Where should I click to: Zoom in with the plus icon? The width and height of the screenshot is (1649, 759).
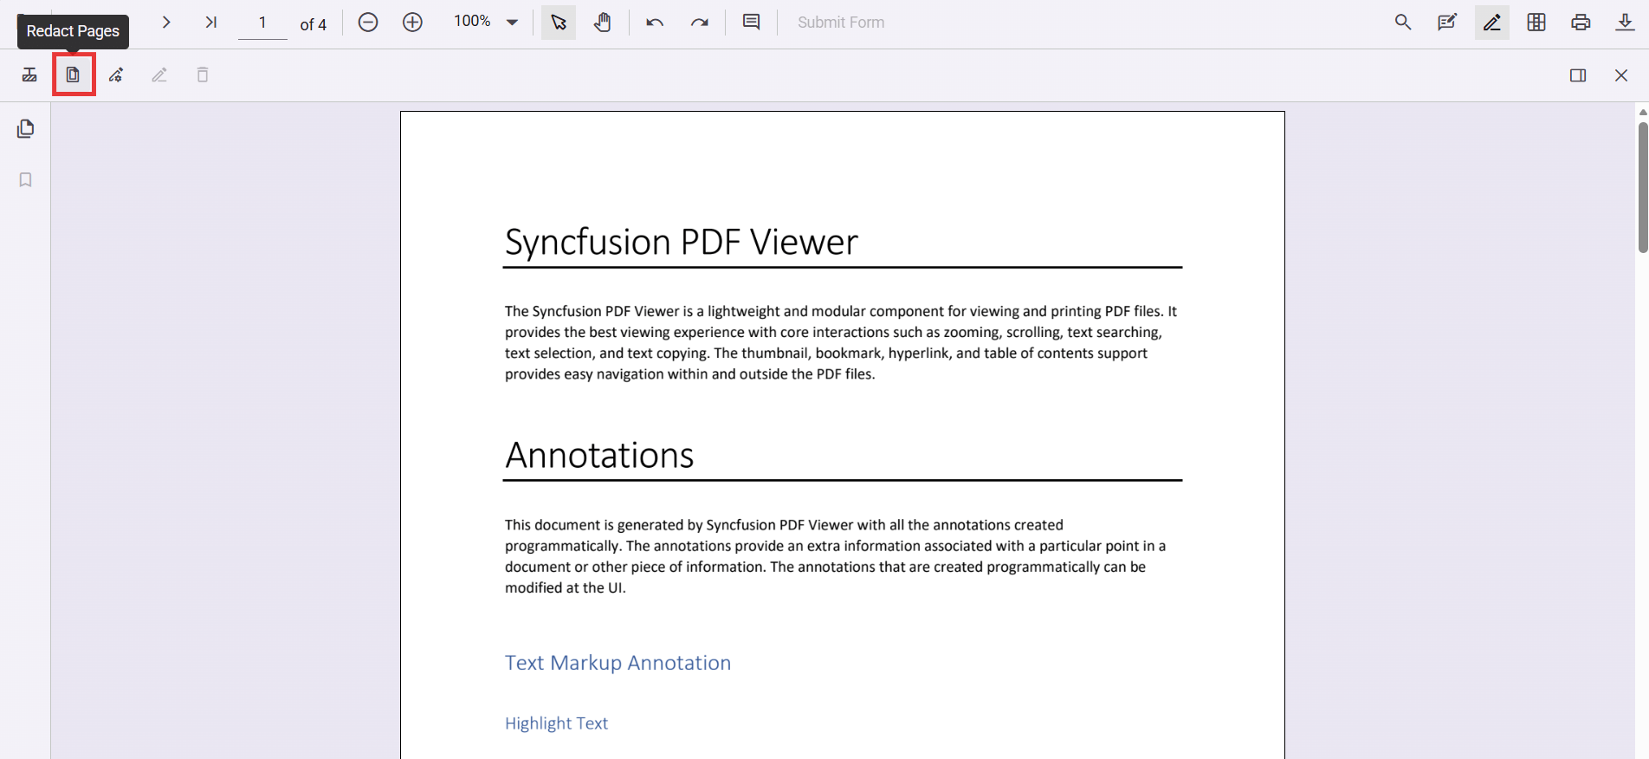click(413, 23)
